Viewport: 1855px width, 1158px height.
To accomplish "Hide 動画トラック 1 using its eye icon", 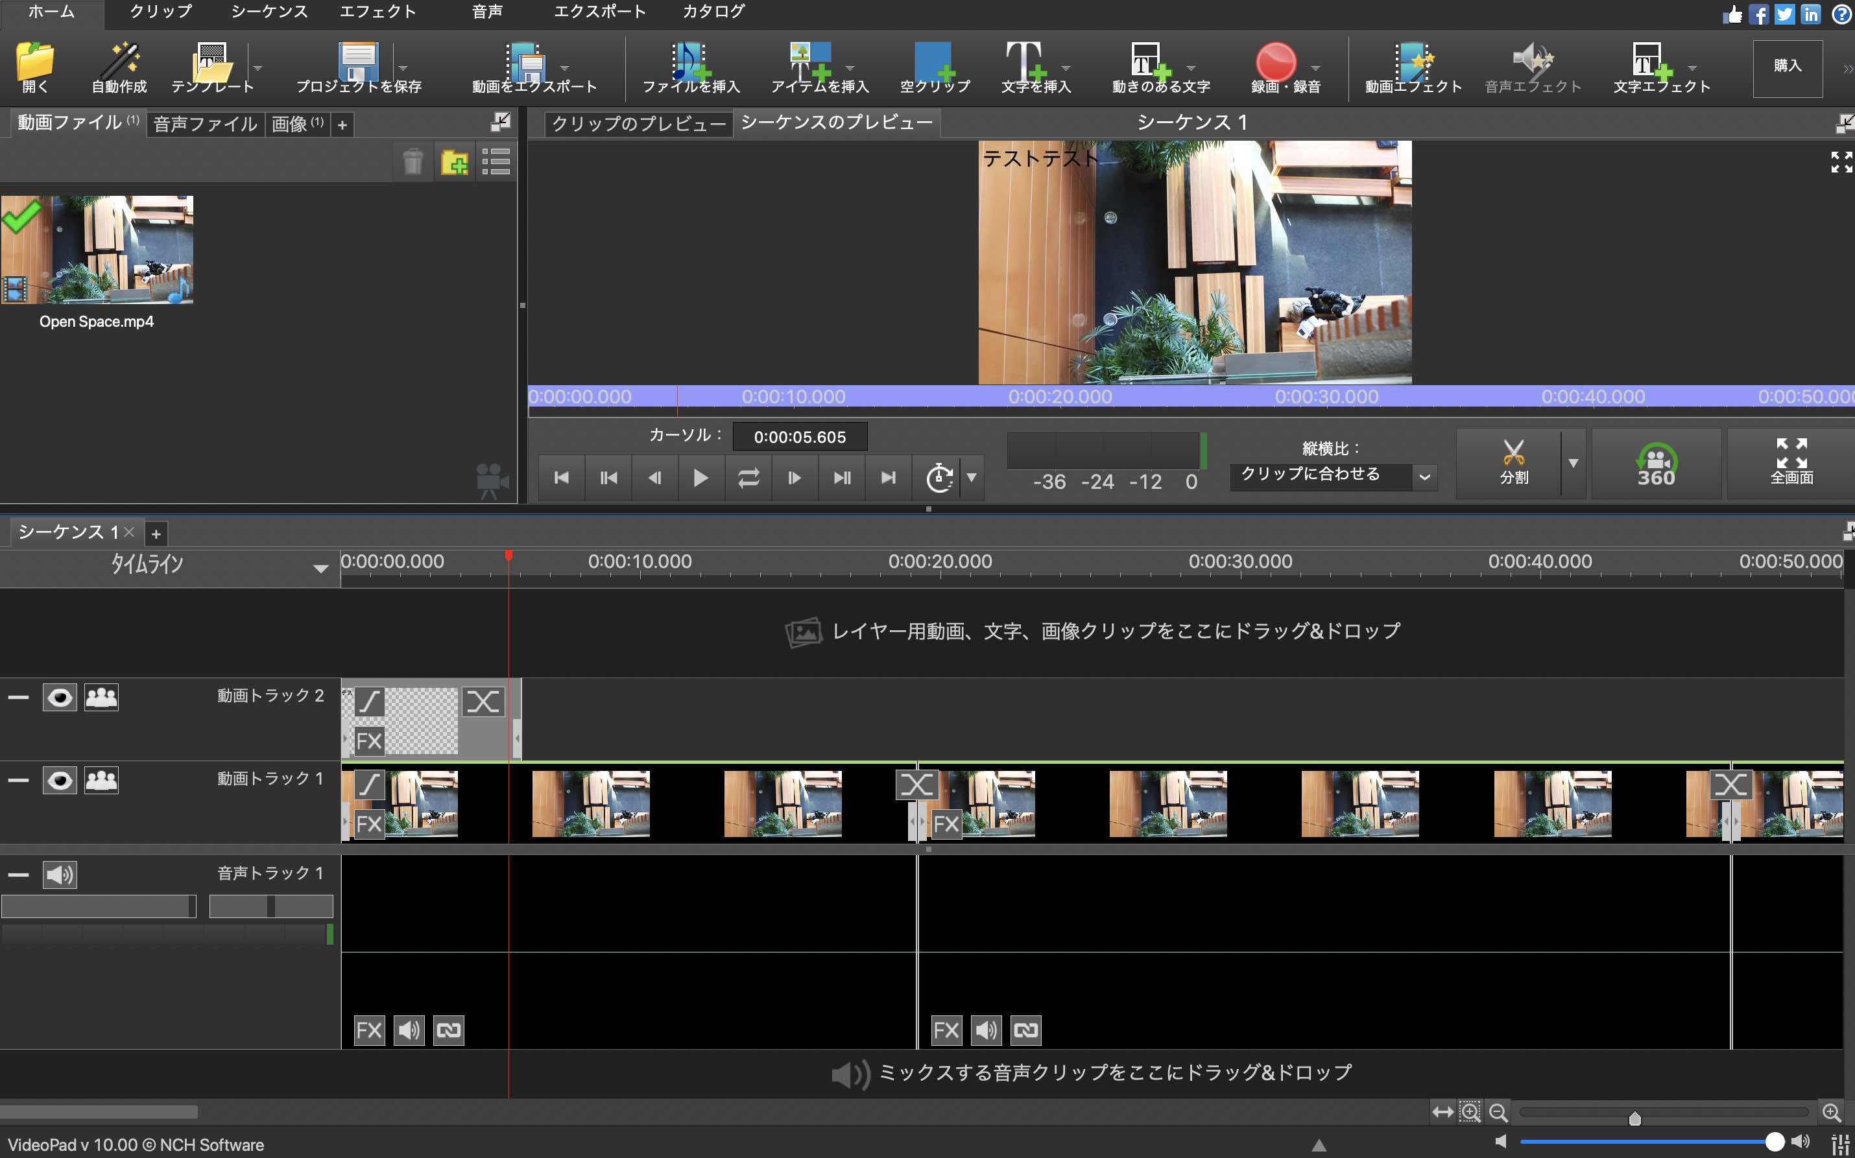I will pos(60,781).
